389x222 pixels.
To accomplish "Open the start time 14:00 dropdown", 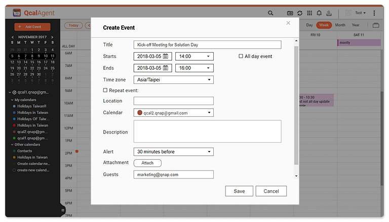I will point(194,56).
